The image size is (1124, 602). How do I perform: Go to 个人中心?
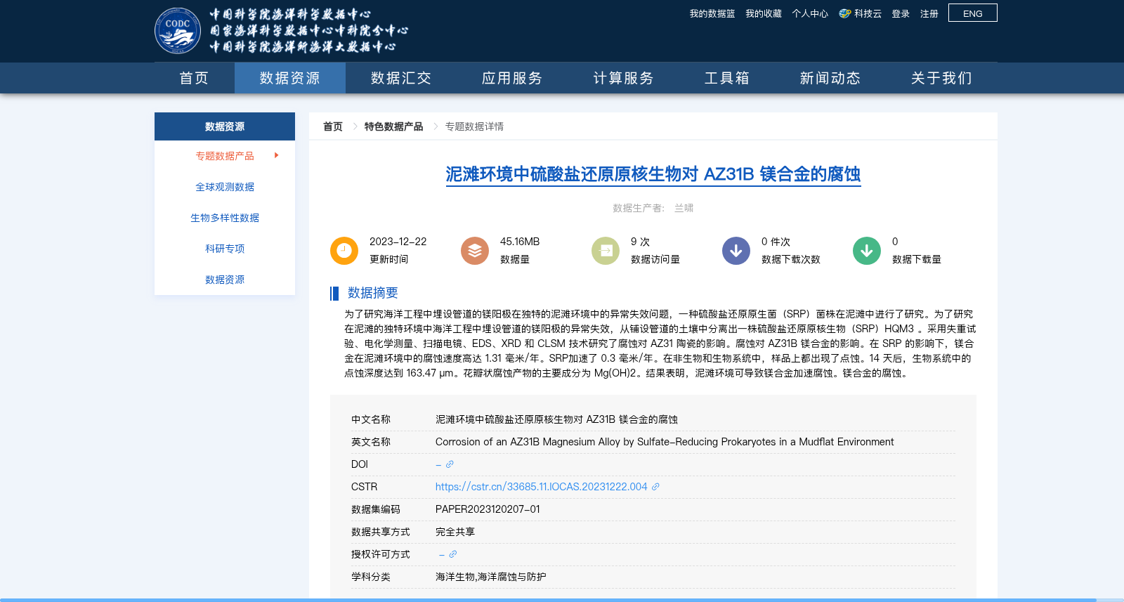tap(810, 13)
